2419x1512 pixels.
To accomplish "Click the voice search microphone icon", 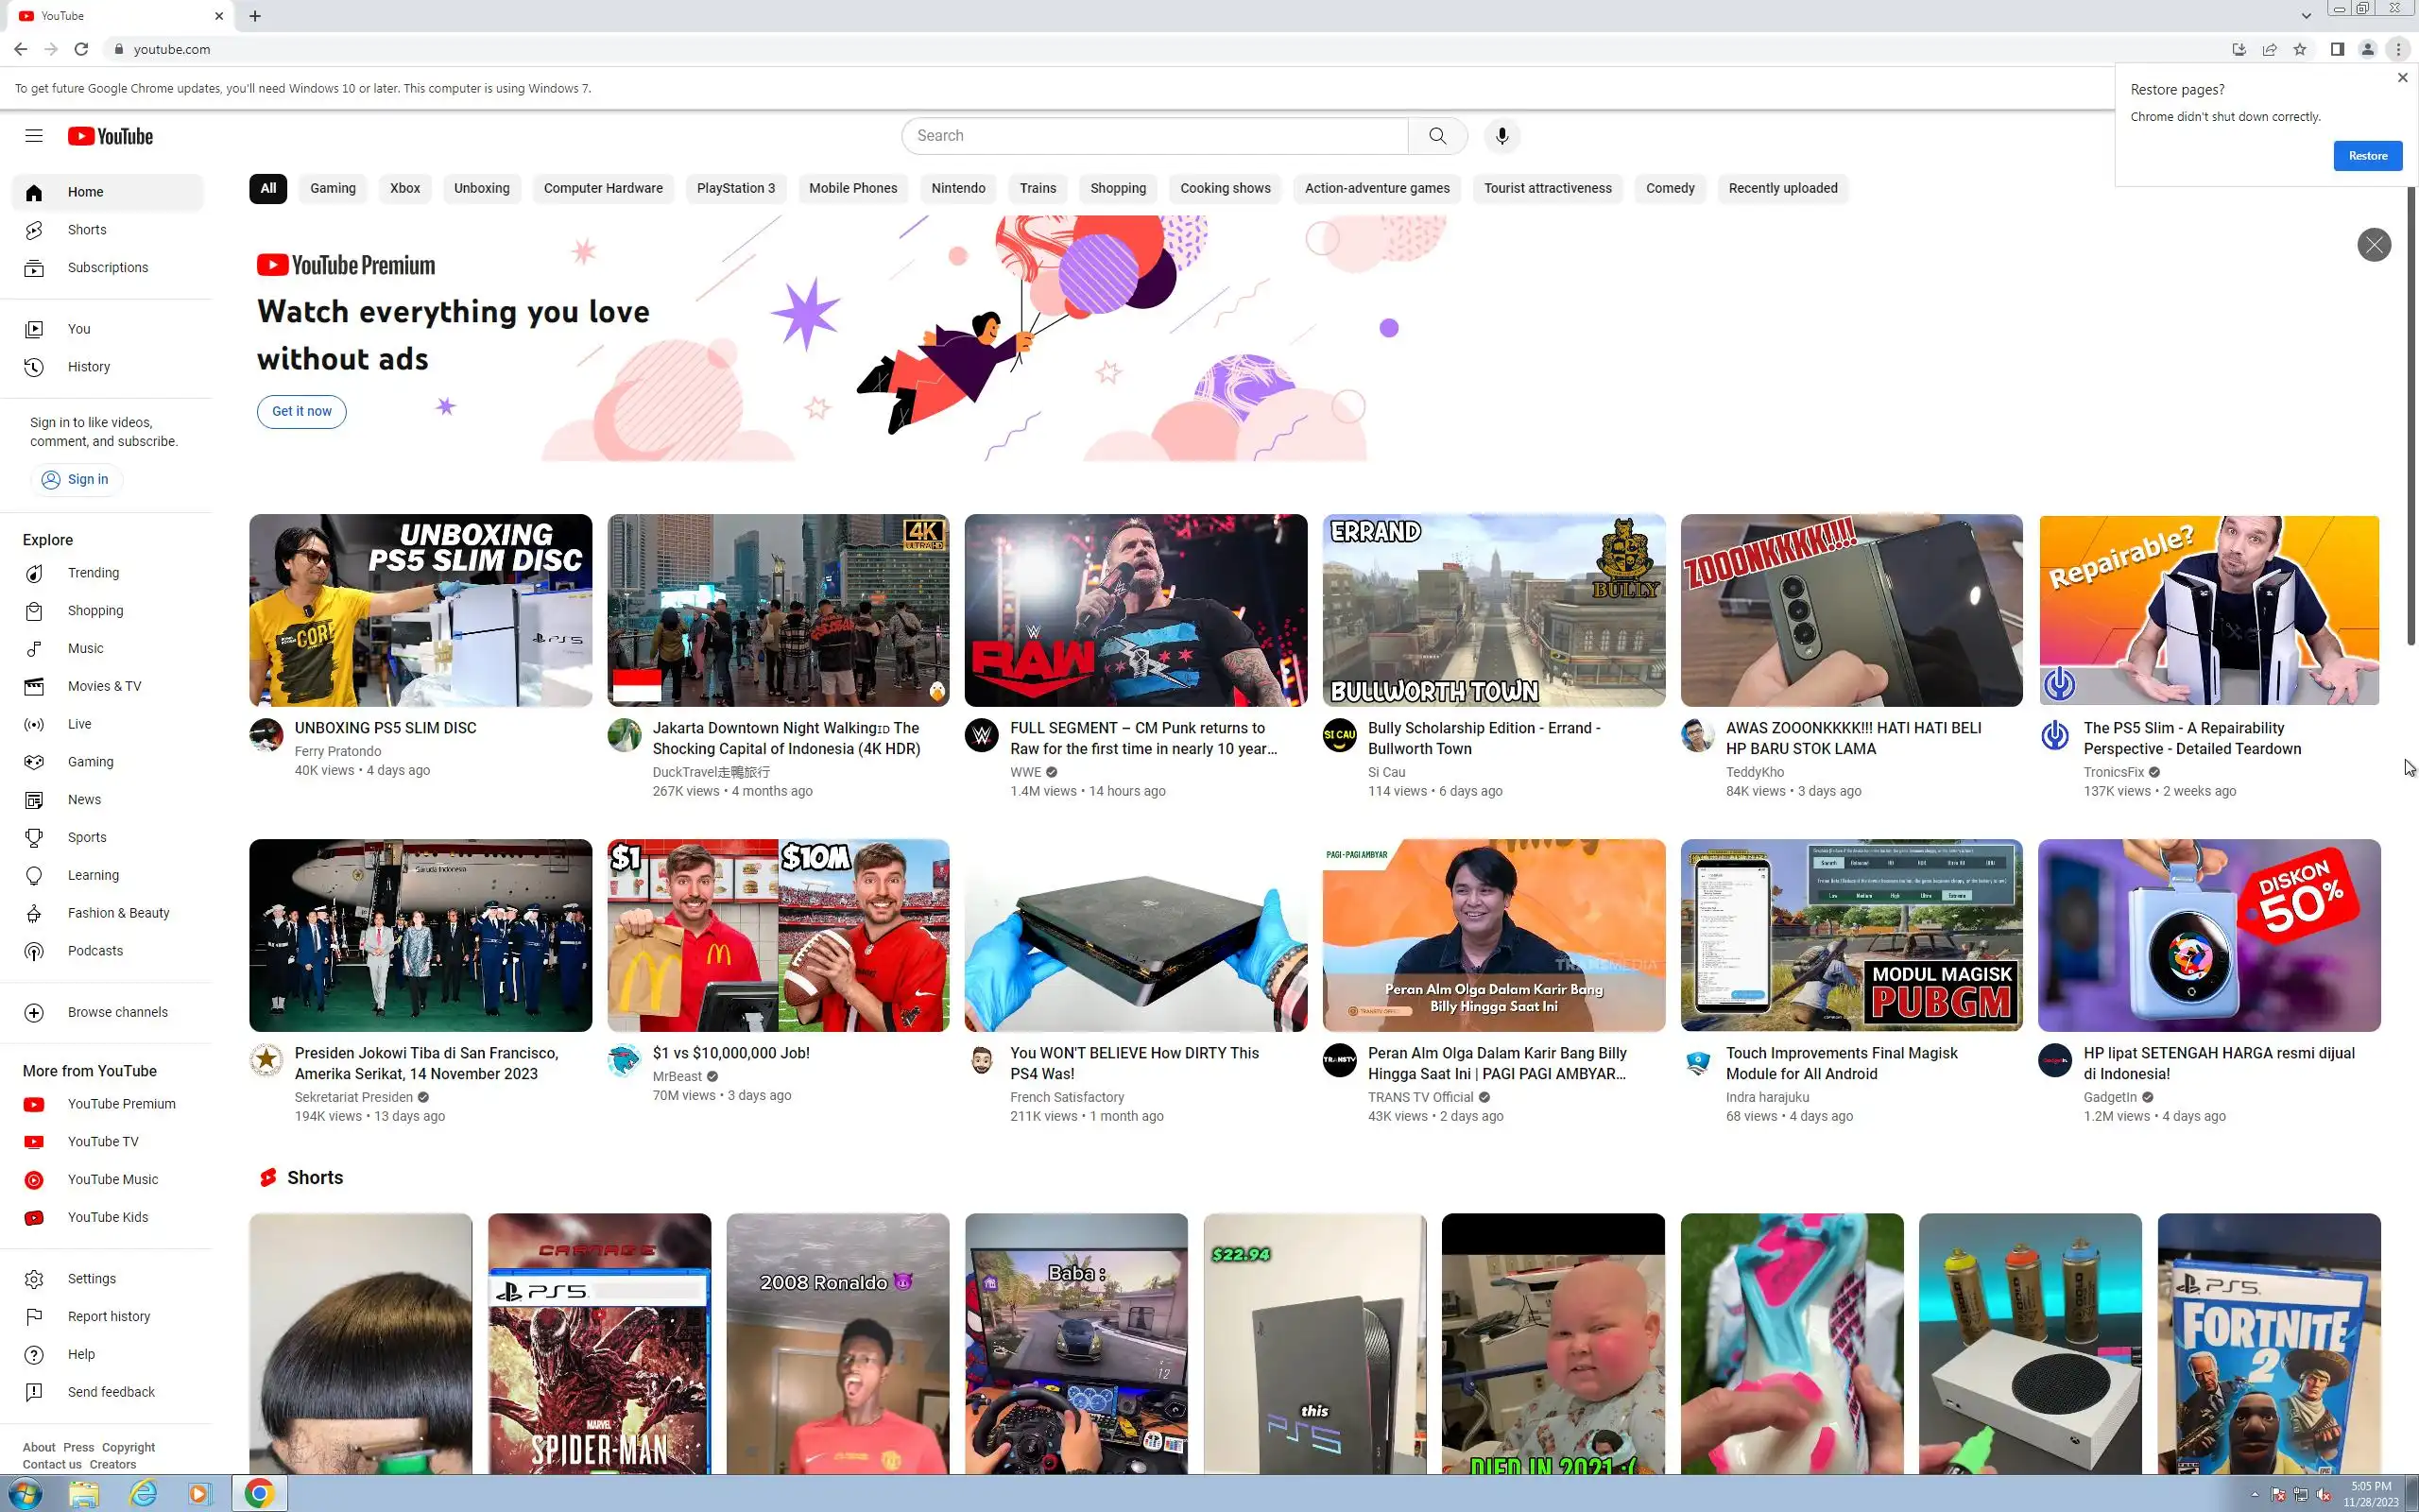I will pos(1501,136).
